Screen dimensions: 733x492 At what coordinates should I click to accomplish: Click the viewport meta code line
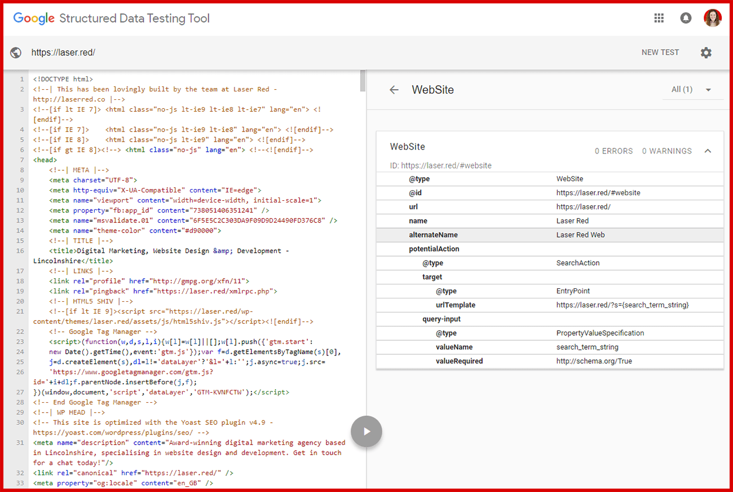(185, 200)
